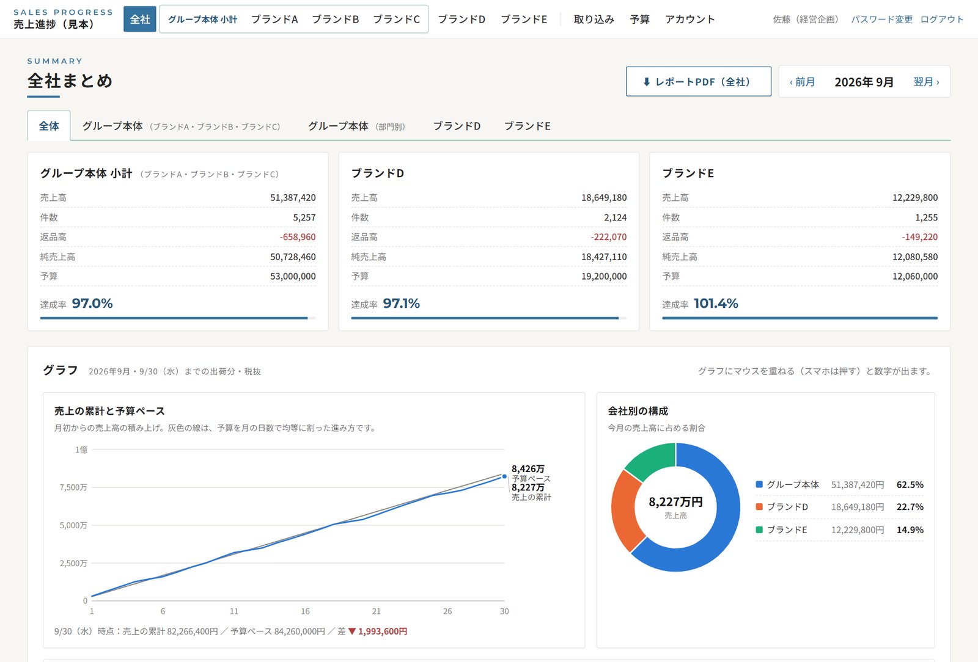Click the 2026年 9月 month label
The image size is (978, 662).
(x=864, y=82)
